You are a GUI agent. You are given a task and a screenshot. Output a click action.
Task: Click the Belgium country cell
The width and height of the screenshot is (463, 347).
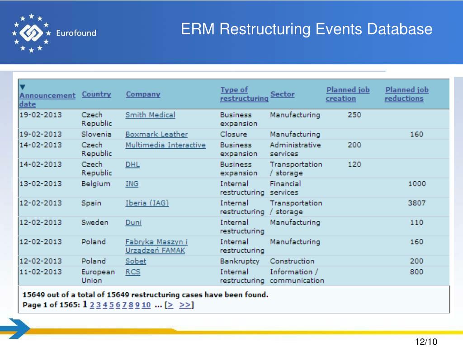point(96,184)
